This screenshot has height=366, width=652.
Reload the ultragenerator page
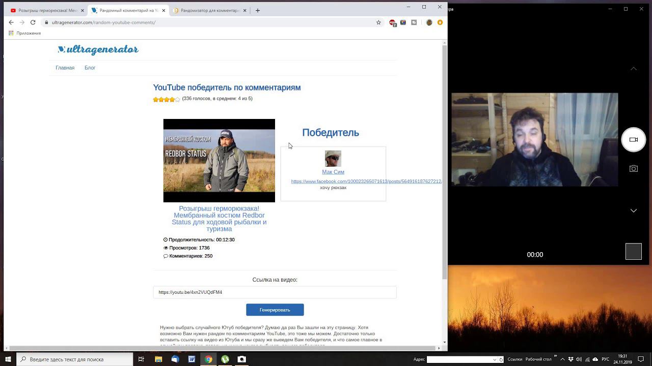(x=33, y=22)
